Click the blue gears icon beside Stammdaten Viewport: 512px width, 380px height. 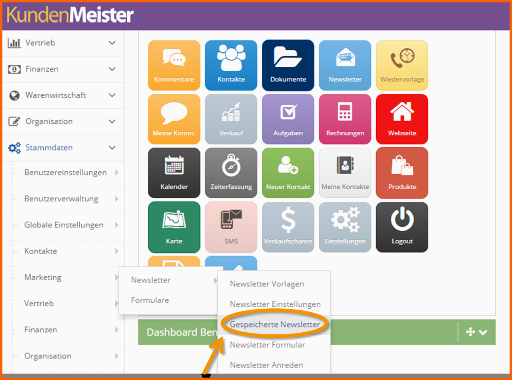coord(14,148)
